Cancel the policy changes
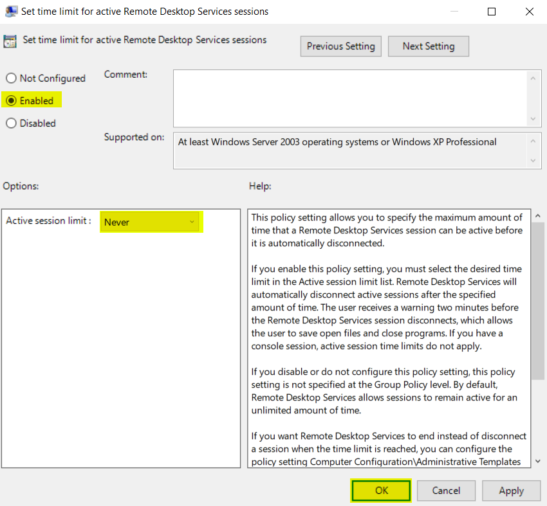The height and width of the screenshot is (506, 547). [x=446, y=491]
